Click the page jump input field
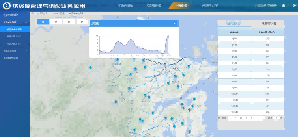 point(276,118)
